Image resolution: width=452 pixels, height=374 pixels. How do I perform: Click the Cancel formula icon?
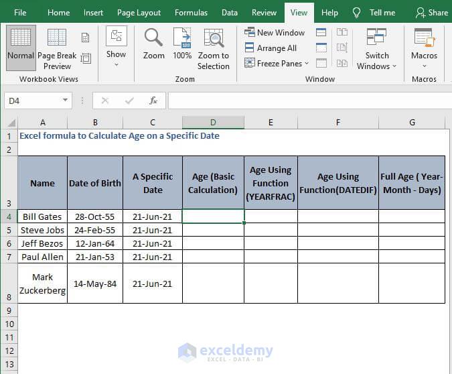(105, 101)
